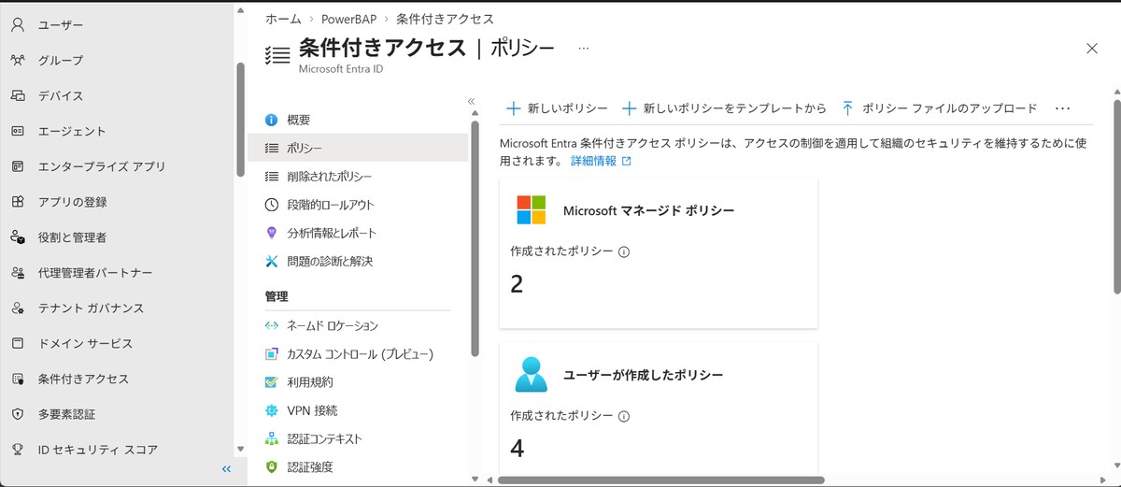
Task: Click the 役割と管理者 icon
Action: (x=17, y=237)
